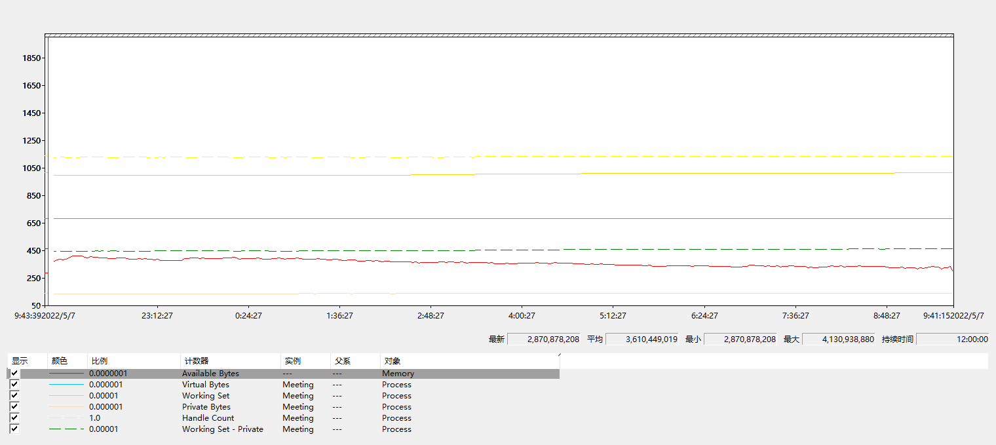Image resolution: width=996 pixels, height=445 pixels.
Task: Click Process object in Working Set - Private row
Action: click(397, 429)
